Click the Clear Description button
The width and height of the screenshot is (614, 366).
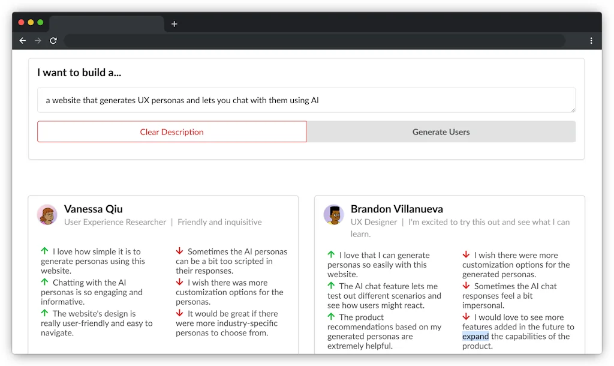(x=171, y=132)
